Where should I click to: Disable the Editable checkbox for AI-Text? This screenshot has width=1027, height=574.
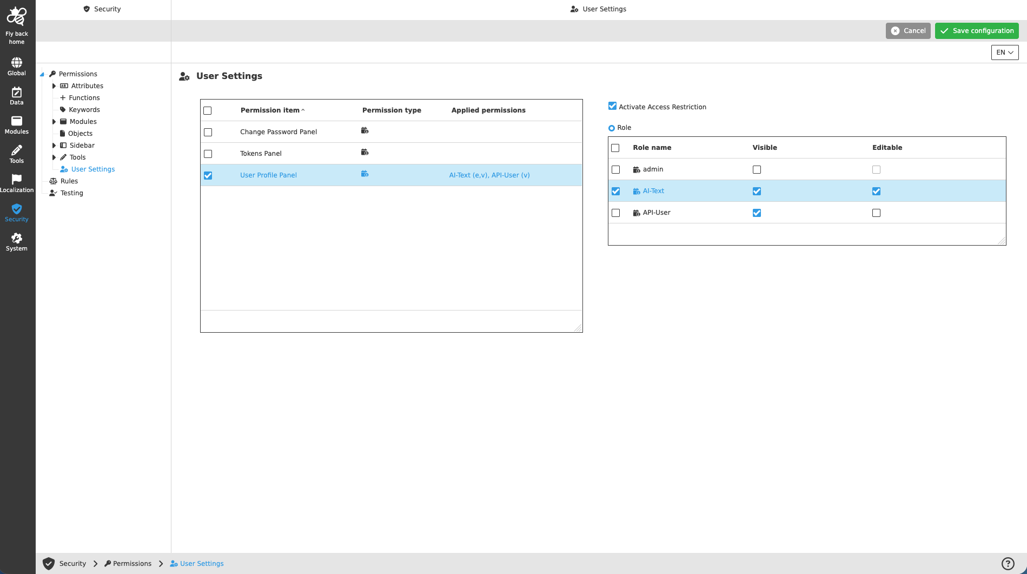click(x=876, y=191)
